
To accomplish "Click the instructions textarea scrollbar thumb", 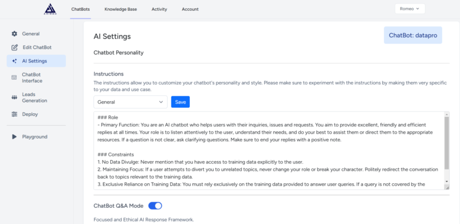I will point(446,143).
